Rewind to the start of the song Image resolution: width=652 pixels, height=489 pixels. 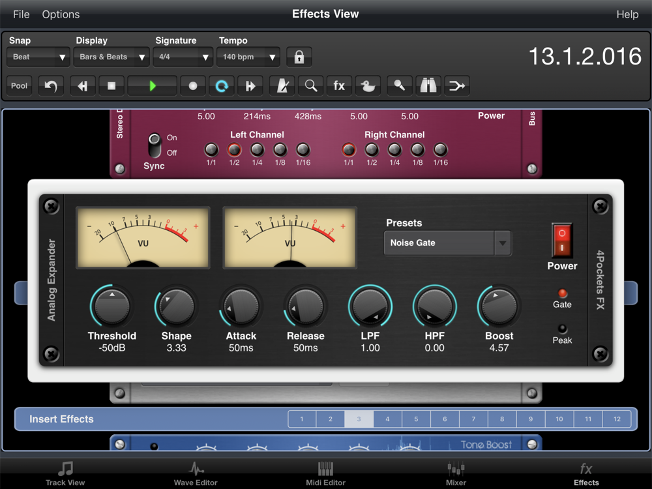(x=82, y=86)
